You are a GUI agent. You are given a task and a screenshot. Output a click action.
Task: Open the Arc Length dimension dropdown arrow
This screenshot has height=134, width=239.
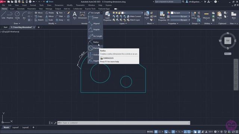point(101,13)
